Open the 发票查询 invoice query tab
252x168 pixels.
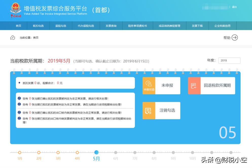pos(111,26)
